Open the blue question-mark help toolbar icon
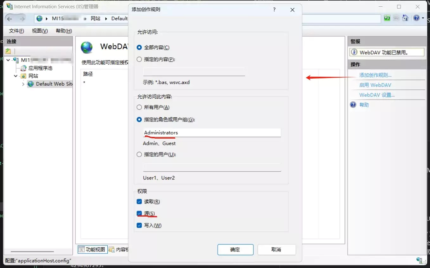Screen dimensions: 430x268 click(417, 18)
